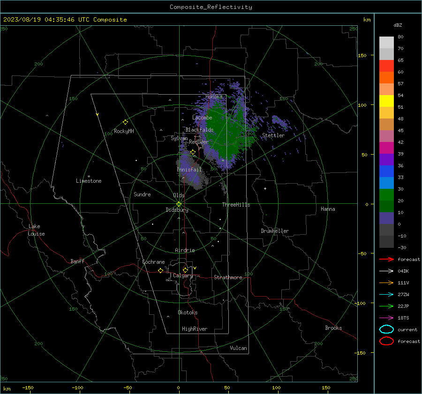This screenshot has height=394, width=422.
Task: Click the yellow v marker east of Calgary
Action: click(x=195, y=268)
